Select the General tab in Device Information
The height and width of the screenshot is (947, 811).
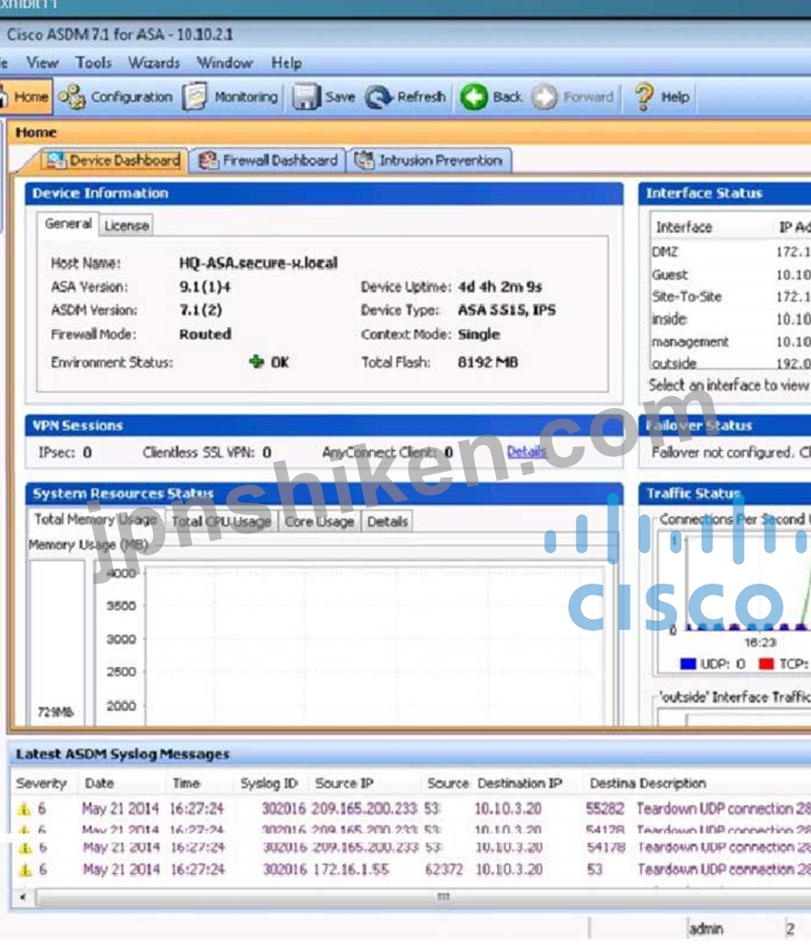(x=67, y=224)
